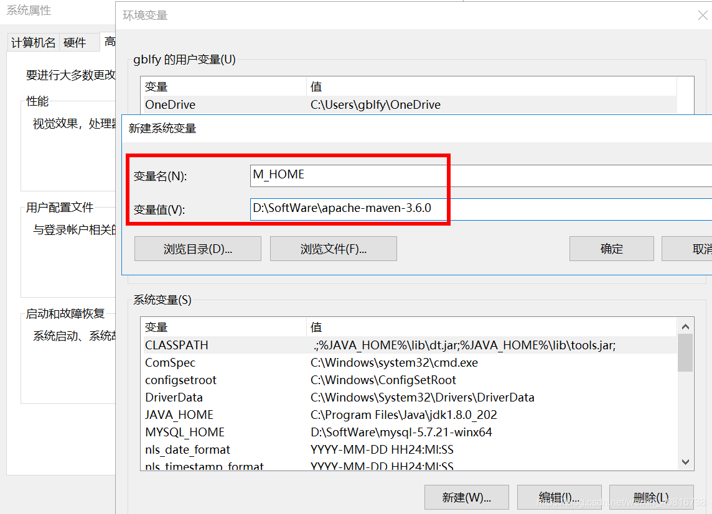Click 编辑(I)... under system variables

559,497
